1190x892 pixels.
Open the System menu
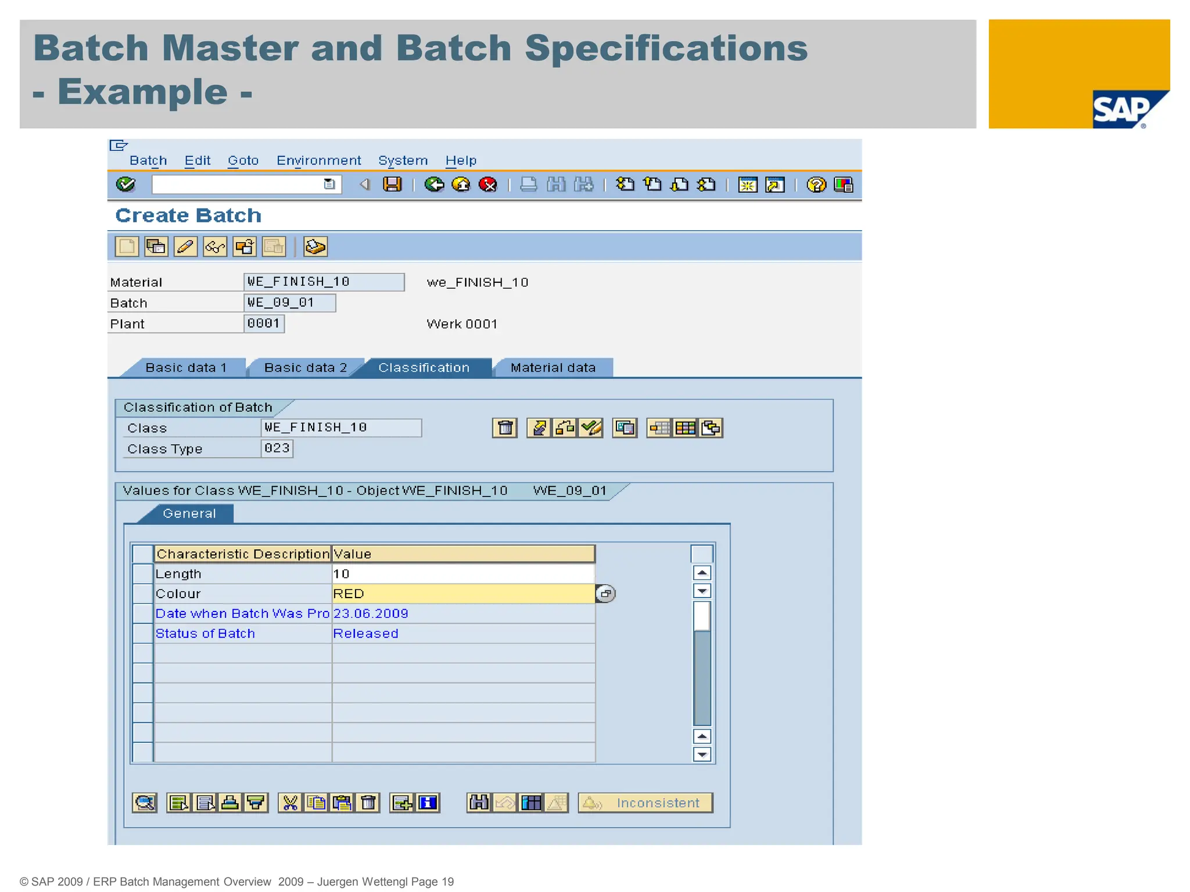coord(403,160)
